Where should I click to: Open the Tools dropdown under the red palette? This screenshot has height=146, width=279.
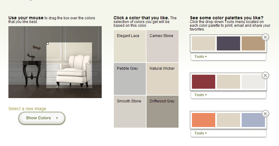pyautogui.click(x=201, y=95)
